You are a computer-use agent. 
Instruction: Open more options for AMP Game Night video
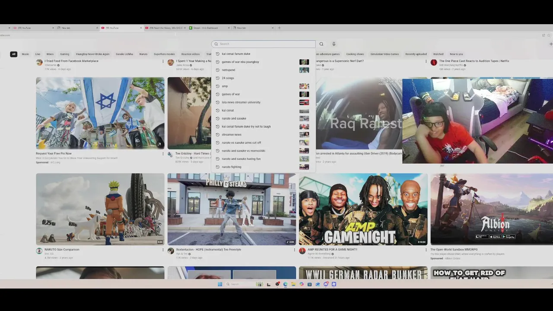426,250
